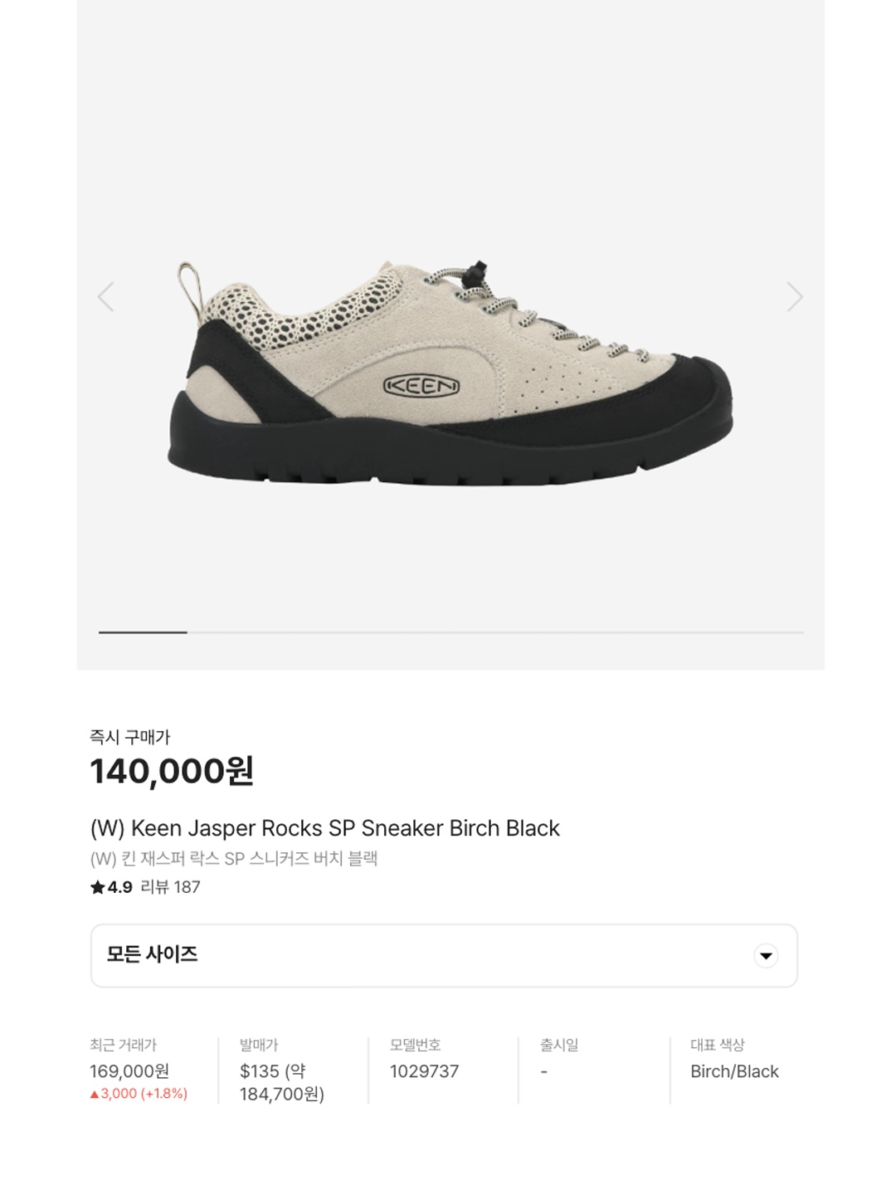896x1195 pixels.
Task: Click the next image arrow
Action: [795, 296]
